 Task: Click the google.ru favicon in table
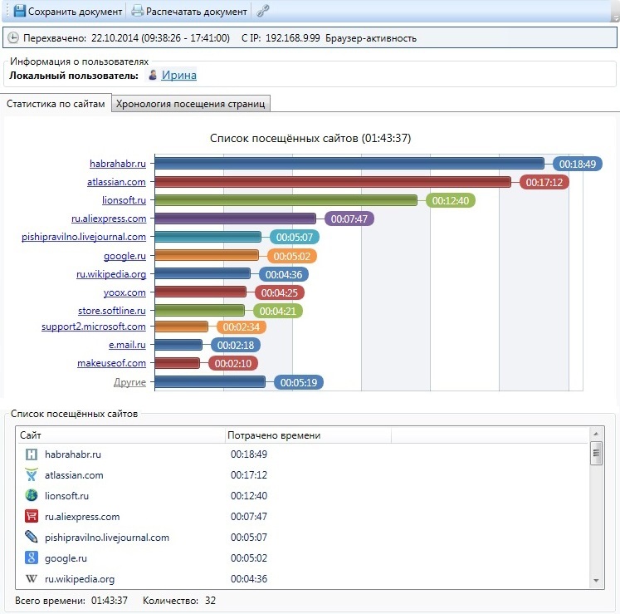click(x=32, y=558)
